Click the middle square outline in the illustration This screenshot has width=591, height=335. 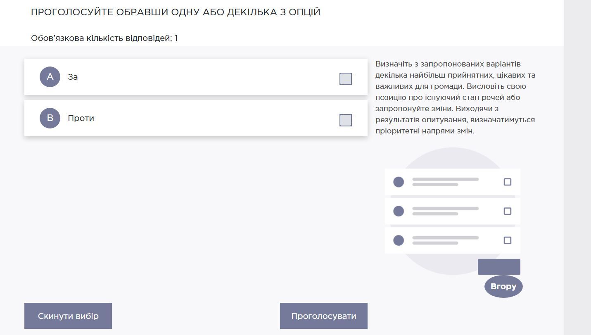507,211
